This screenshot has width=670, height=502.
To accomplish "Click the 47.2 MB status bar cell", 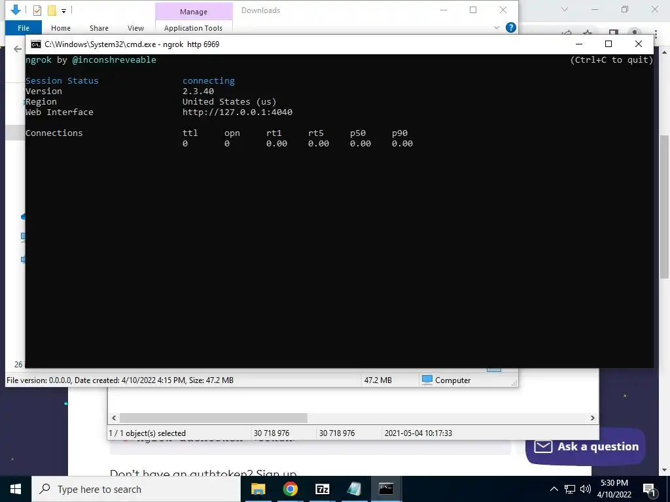I will coord(378,380).
